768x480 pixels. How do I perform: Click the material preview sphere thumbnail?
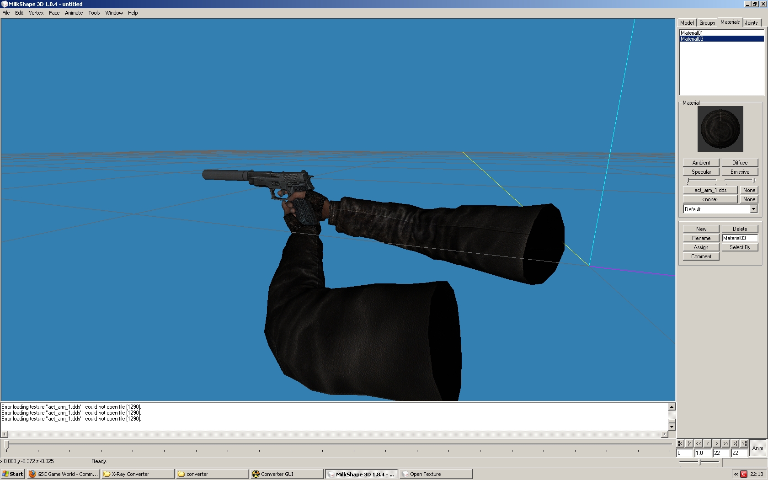click(720, 129)
